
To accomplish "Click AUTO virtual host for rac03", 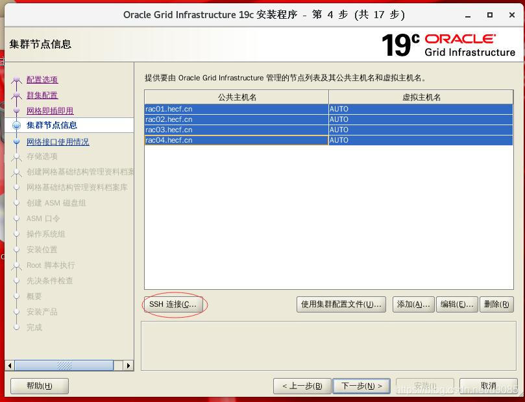I will [421, 130].
